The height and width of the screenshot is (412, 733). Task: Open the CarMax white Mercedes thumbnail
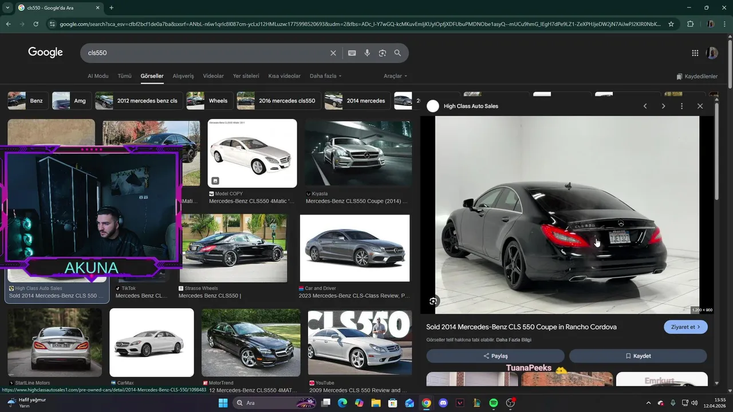(152, 342)
